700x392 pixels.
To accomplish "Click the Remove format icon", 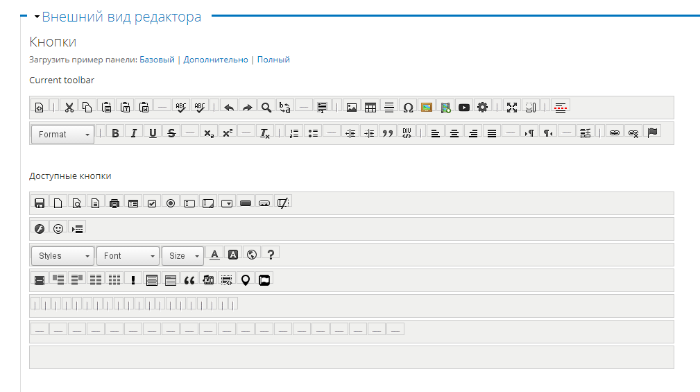I will 265,133.
